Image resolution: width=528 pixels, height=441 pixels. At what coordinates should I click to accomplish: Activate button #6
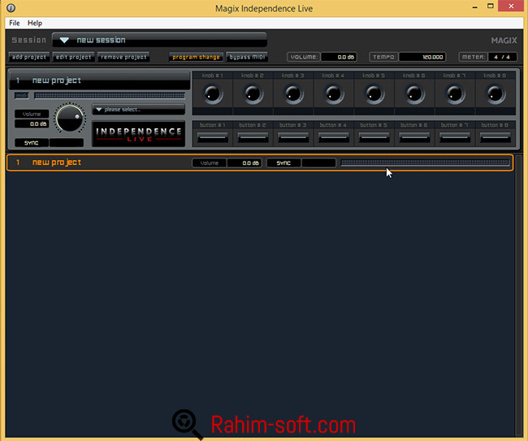pyautogui.click(x=414, y=137)
